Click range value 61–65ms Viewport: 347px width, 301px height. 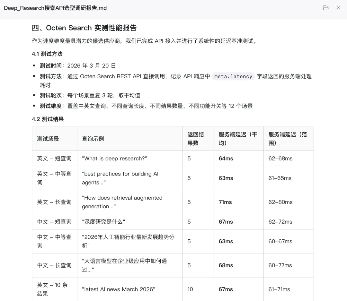coord(280,178)
